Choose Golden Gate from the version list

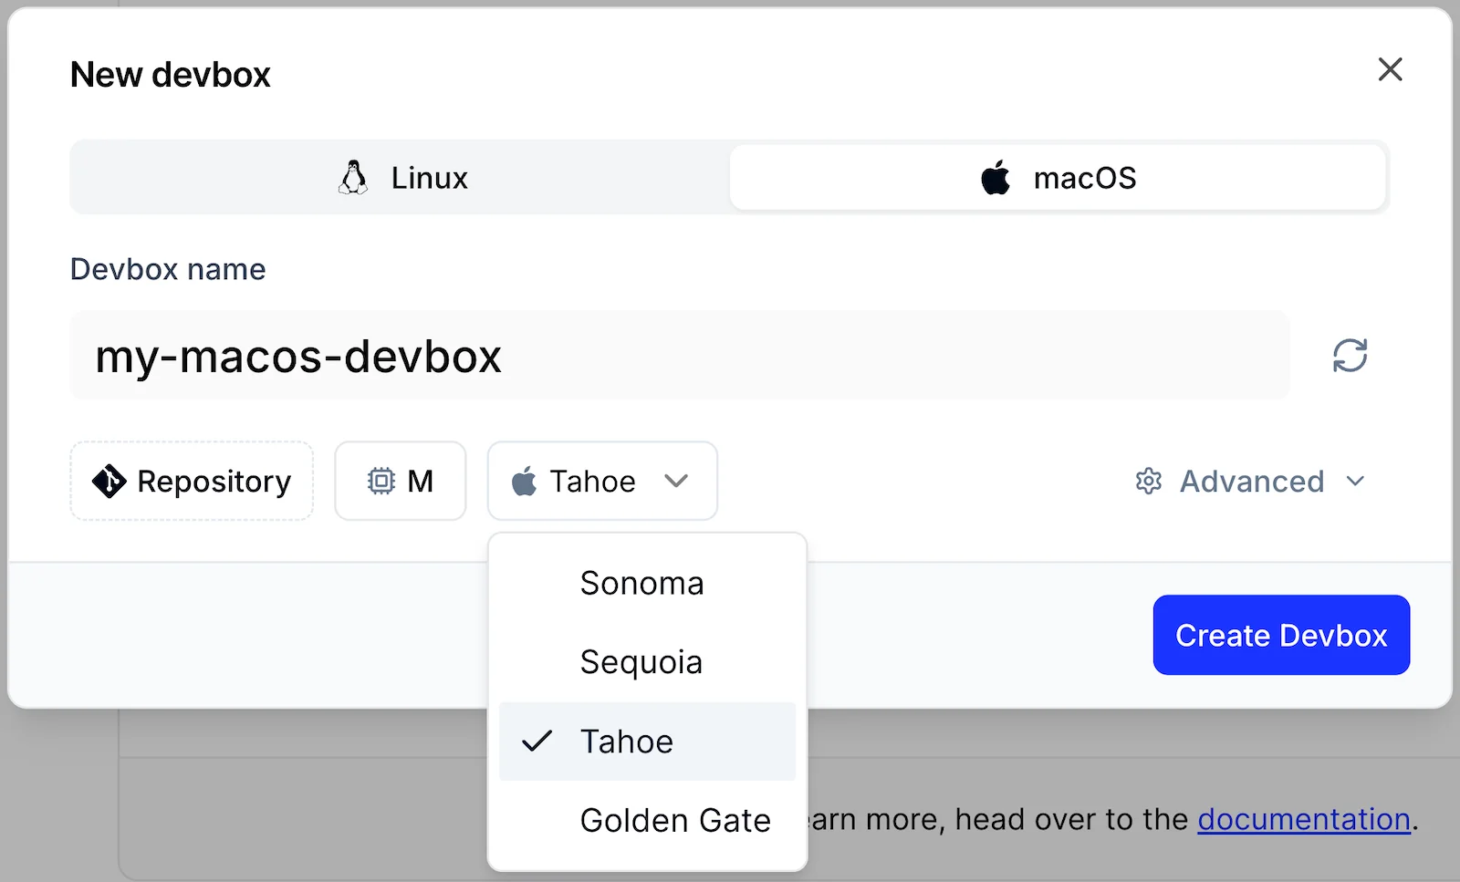click(x=647, y=820)
